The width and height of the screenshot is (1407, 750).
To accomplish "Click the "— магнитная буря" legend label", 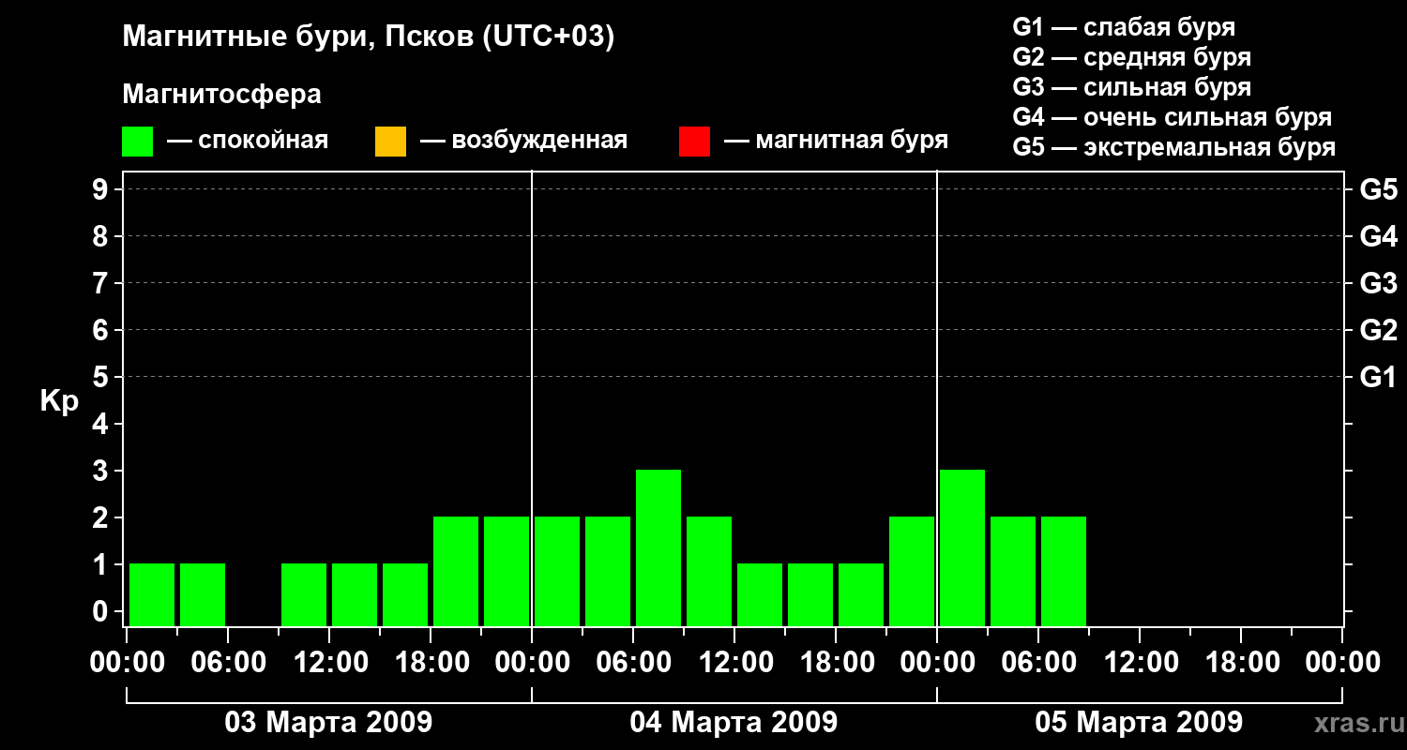I will pos(837,141).
